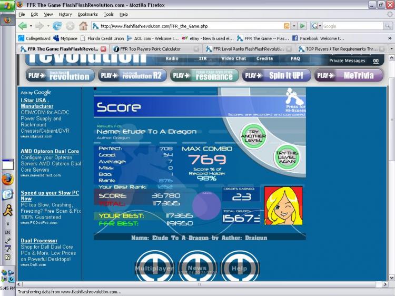
Task: Click the Firefox Back arrow button
Action: click(x=23, y=26)
